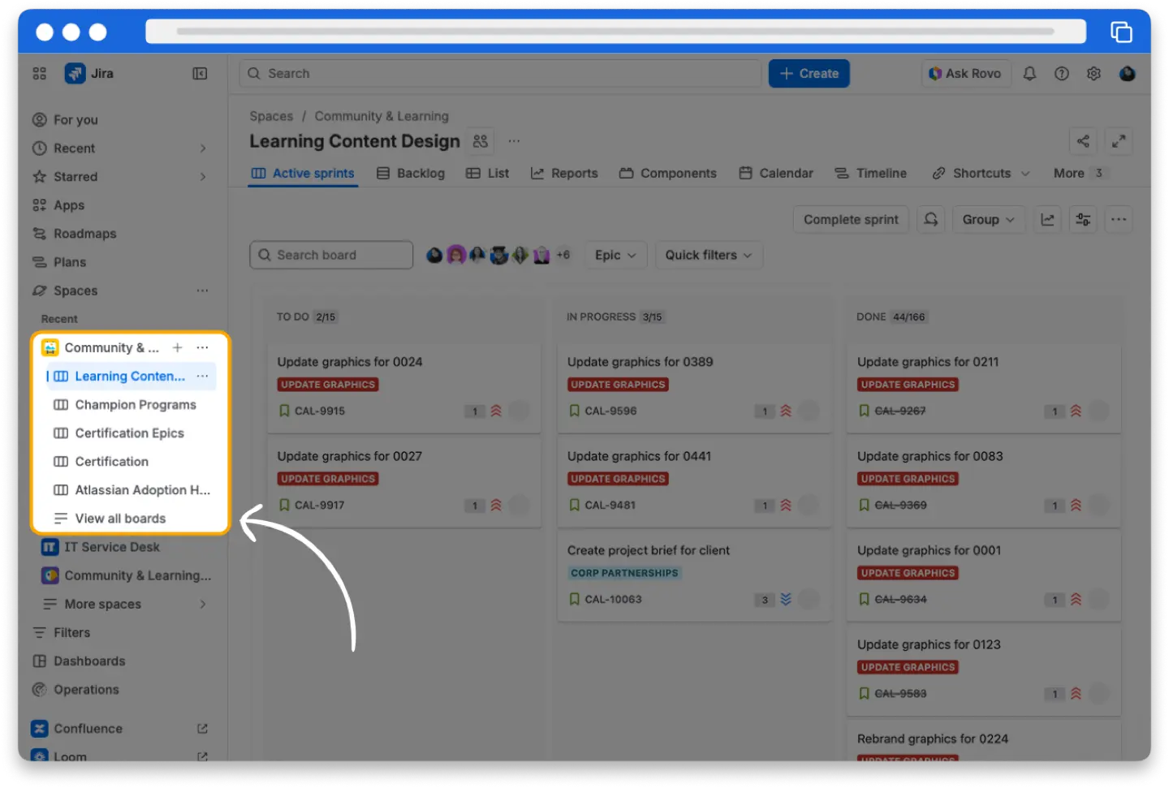Switch to the Backlog tab
This screenshot has height=788, width=1169.
click(411, 174)
